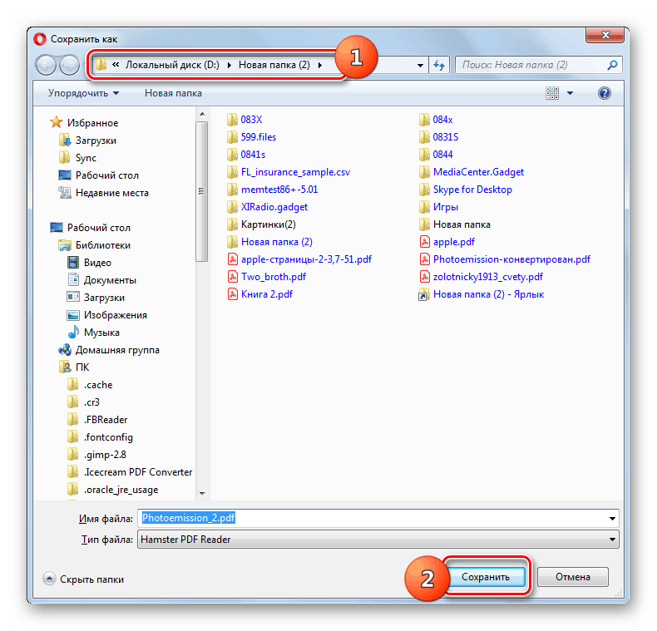The width and height of the screenshot is (657, 631).
Task: Click the Back navigation arrow button
Action: coord(46,65)
